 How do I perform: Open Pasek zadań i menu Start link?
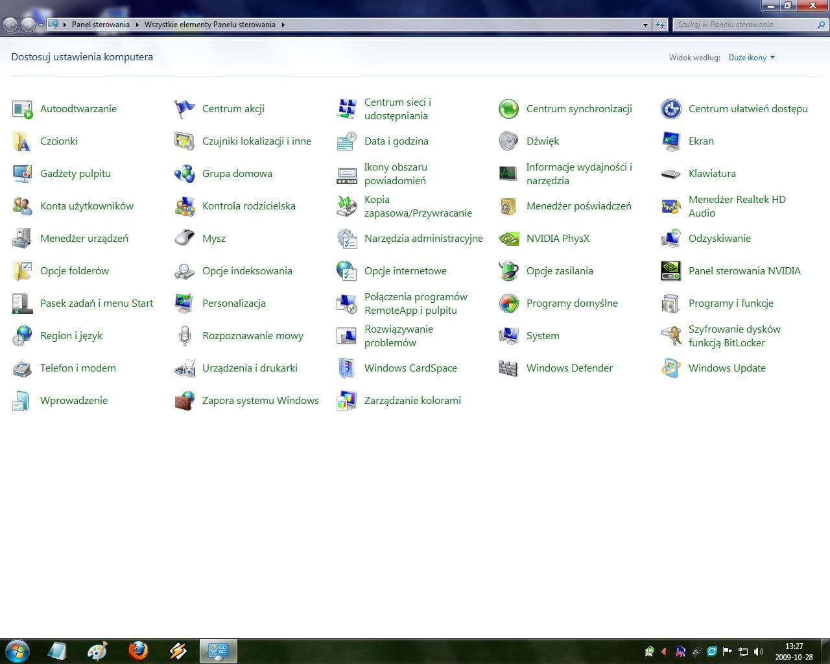(97, 303)
